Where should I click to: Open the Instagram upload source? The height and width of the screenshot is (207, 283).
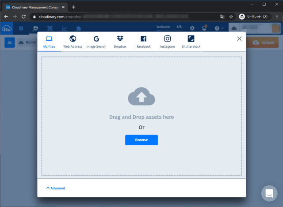point(167,42)
